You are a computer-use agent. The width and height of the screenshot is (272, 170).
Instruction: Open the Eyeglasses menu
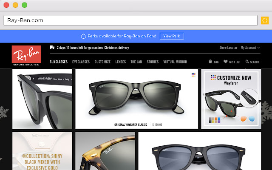81,62
